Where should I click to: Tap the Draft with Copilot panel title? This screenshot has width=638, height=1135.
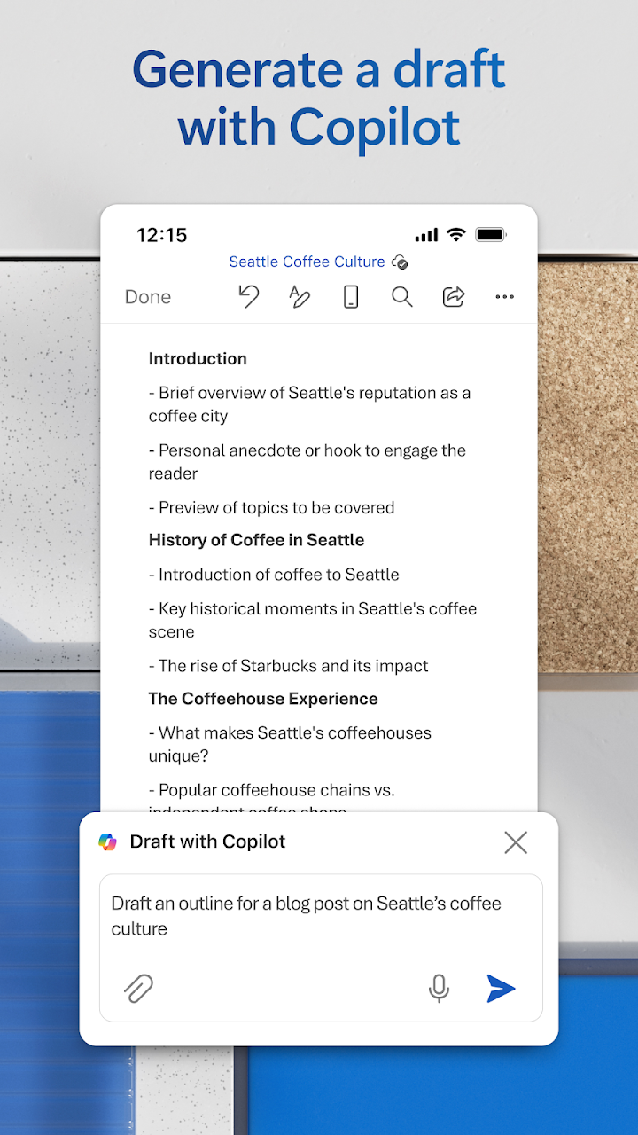207,842
